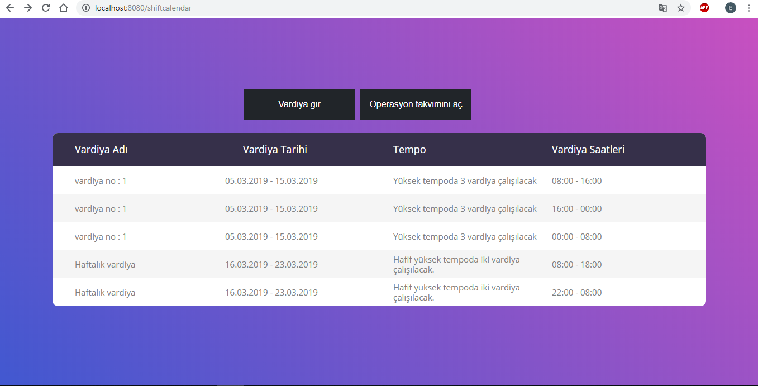Screen dimensions: 758x386
Task: Click date 05.03.2019 - 15.03.2019 in 00:00 - 08:00 row
Action: [271, 237]
